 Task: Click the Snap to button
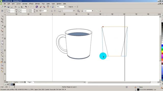(x=71, y=7)
